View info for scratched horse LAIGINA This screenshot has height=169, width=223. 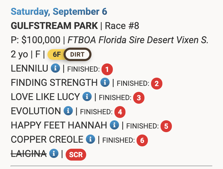tap(54, 153)
